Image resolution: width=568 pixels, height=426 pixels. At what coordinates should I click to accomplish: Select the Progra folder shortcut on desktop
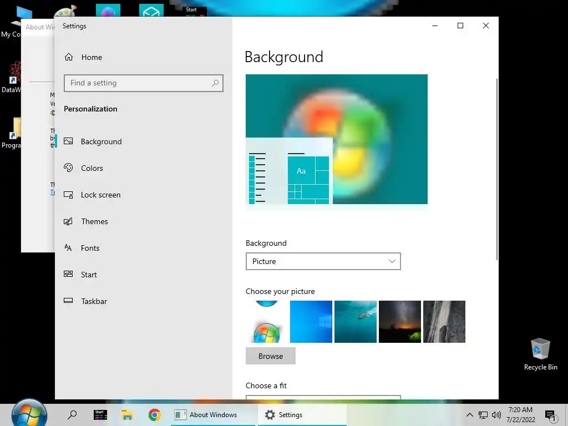[x=11, y=133]
